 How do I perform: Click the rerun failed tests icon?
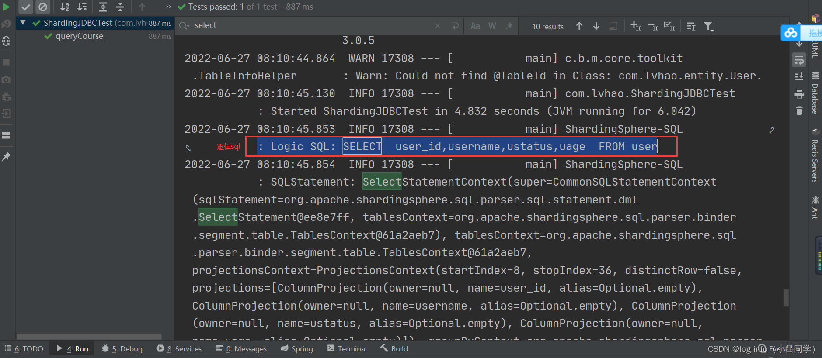pyautogui.click(x=6, y=24)
